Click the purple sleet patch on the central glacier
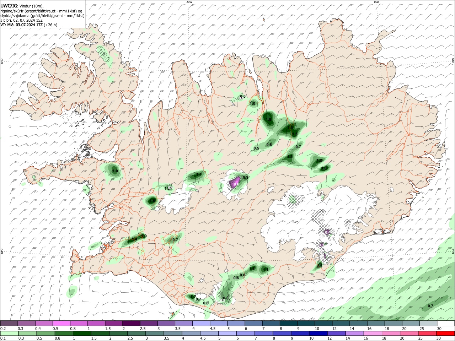The height and width of the screenshot is (341, 455). [x=235, y=183]
